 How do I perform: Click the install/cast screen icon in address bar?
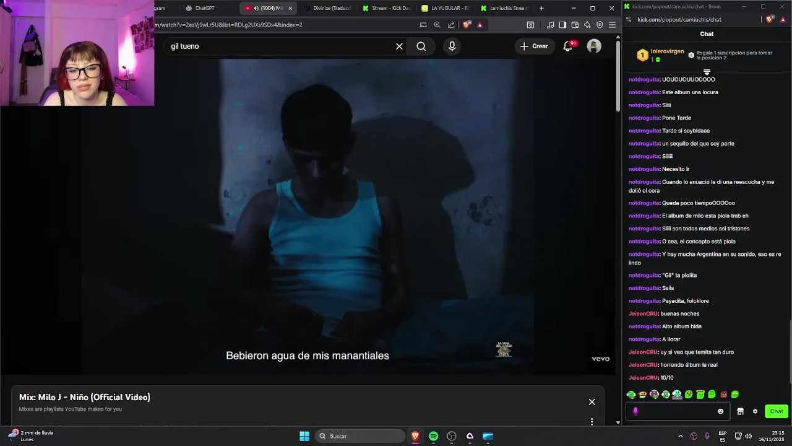[423, 25]
